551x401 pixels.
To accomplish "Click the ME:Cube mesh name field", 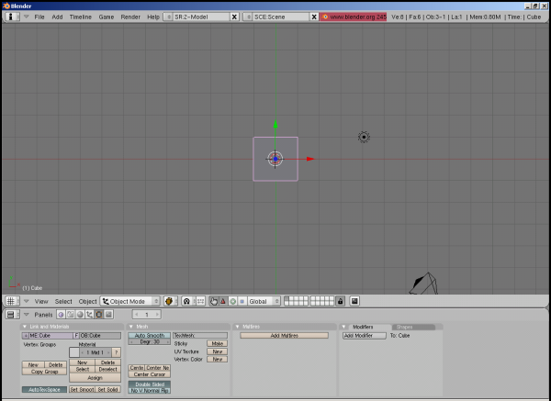I will click(48, 336).
